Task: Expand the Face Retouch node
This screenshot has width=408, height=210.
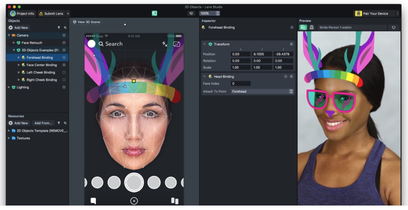Action: point(14,43)
